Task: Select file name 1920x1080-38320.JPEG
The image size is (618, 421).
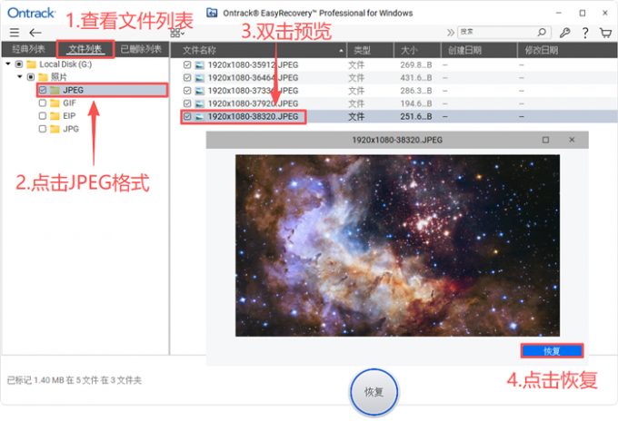Action: tap(253, 116)
